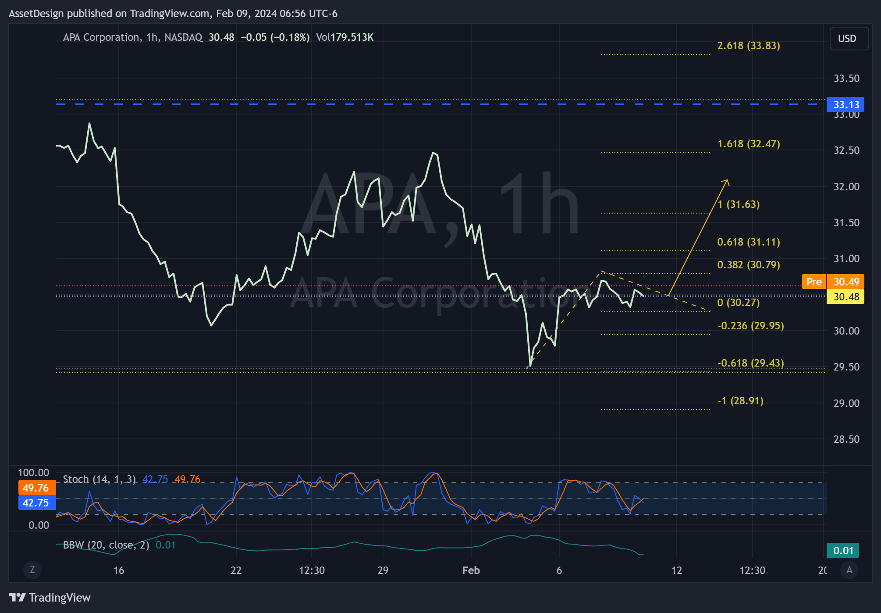Screen dimensions: 881x613
Task: Click the TradingView logo
Action: tap(50, 597)
